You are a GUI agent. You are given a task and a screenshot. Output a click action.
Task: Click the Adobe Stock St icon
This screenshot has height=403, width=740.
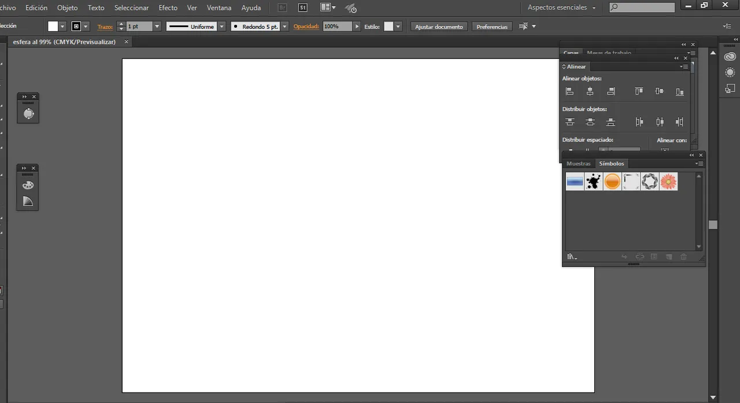pyautogui.click(x=302, y=8)
